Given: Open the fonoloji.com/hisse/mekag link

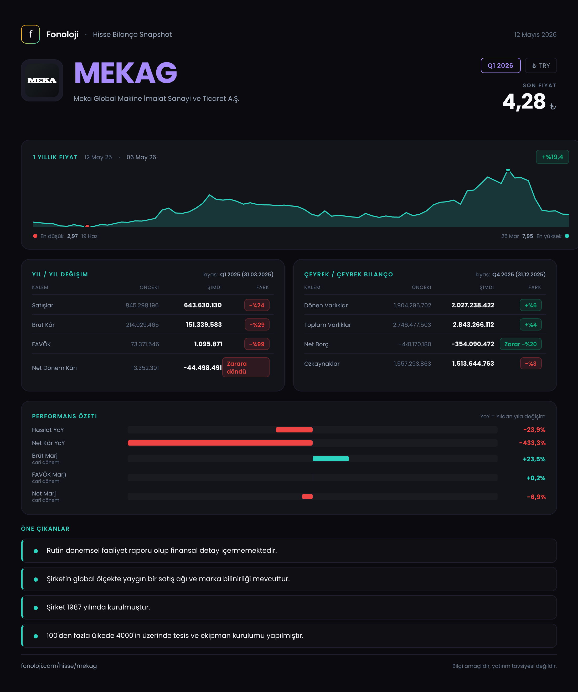Looking at the screenshot, I should point(59,666).
